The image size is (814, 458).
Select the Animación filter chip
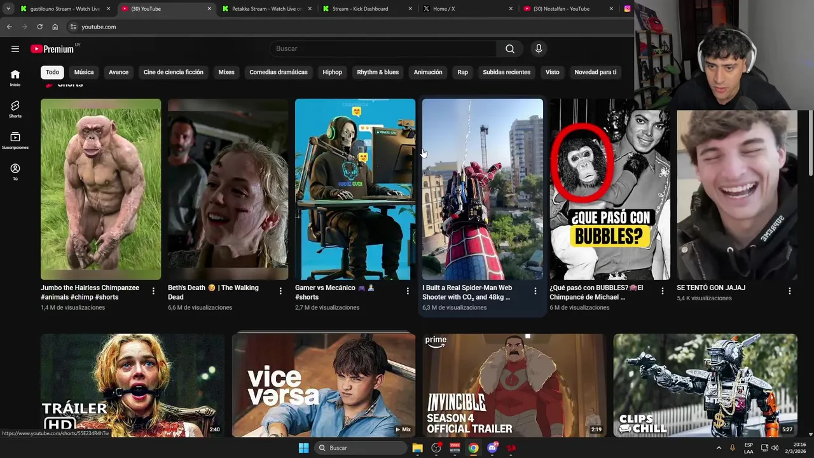pos(428,72)
